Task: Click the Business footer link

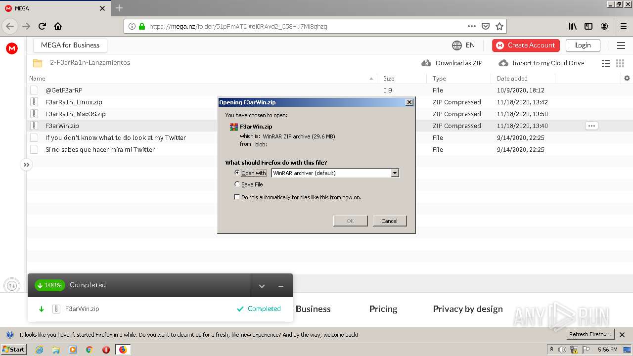Action: 313,309
